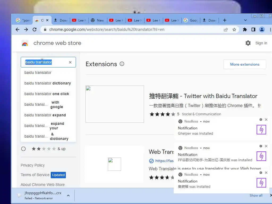Viewport: 272px width, 204px height.
Task: Switch to the New tab
Action: (98, 20)
